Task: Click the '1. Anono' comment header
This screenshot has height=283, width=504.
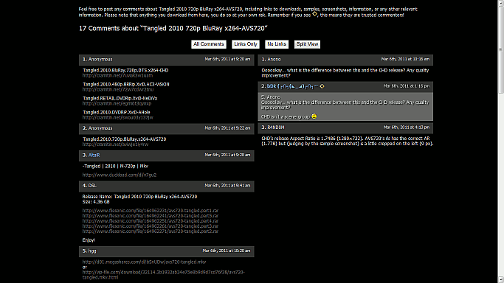Action: pyautogui.click(x=345, y=60)
